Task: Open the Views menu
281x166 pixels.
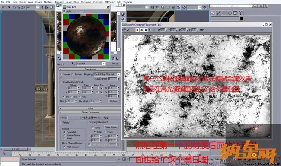Action: (30, 2)
